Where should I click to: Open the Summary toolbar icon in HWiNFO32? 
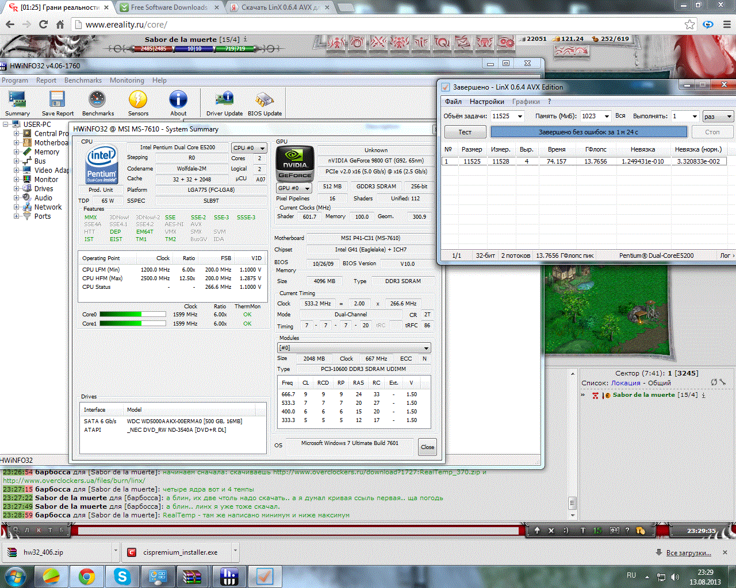[17, 103]
